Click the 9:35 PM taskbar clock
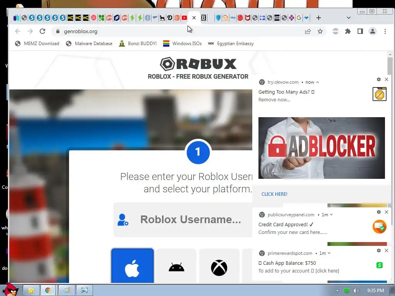The image size is (395, 296). 375,291
